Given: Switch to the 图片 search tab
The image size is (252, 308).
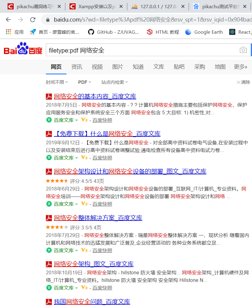Looking at the screenshot, I should tap(118, 67).
